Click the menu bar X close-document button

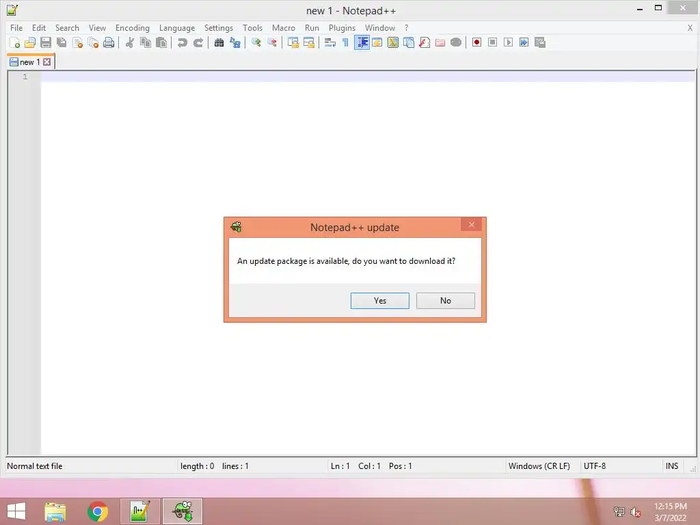coord(690,27)
